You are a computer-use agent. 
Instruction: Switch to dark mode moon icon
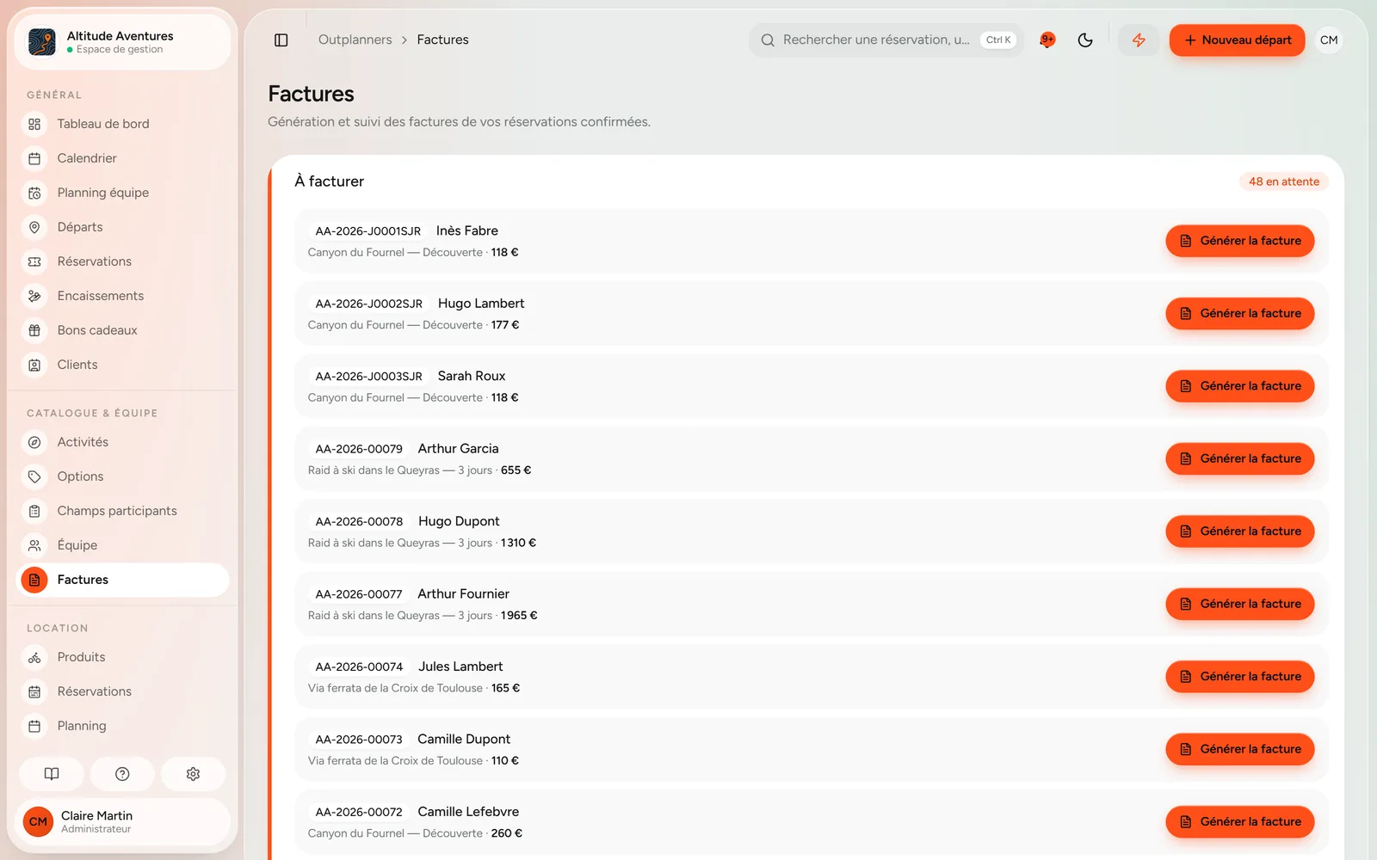(1085, 40)
